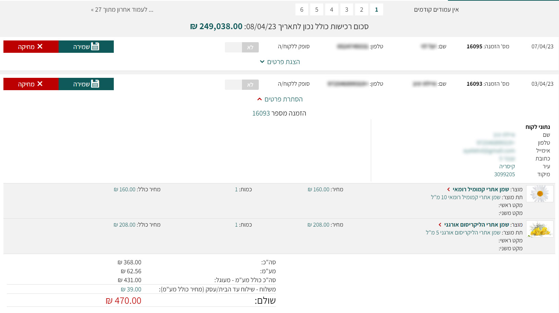The image size is (559, 313).
Task: Toggle סופק ללקוח/ה switch for order 16095
Action: tap(242, 47)
